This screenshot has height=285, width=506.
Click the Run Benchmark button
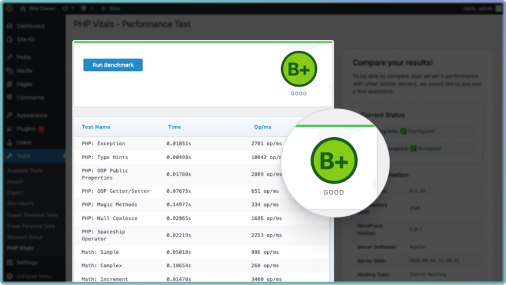coord(113,65)
